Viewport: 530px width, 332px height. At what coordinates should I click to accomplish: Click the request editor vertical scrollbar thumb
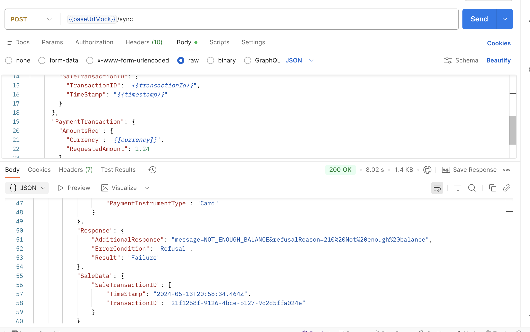coord(513,130)
